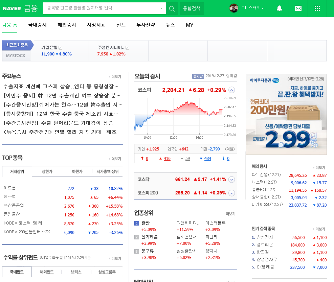
Task: Open 셀트리온 in popular searches
Action: [265, 245]
